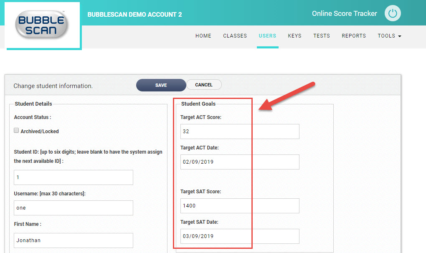This screenshot has width=426, height=253.
Task: Expand the Tools dropdown menu
Action: click(389, 36)
